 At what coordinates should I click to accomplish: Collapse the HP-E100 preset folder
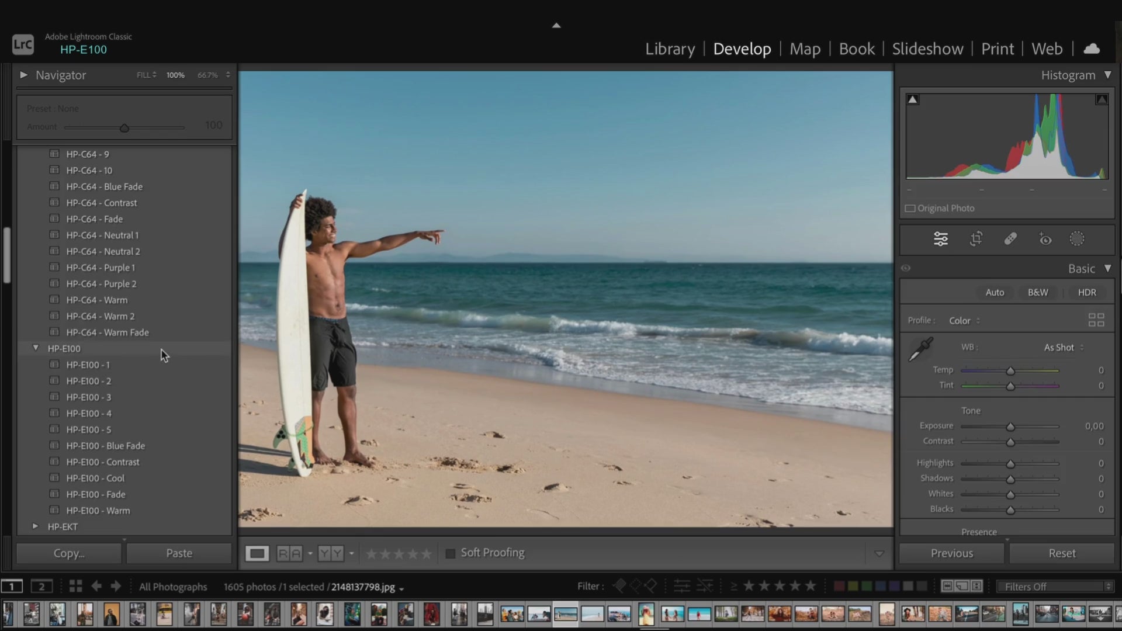click(36, 348)
